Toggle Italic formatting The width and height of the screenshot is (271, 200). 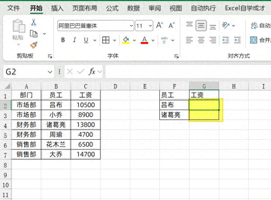75,40
